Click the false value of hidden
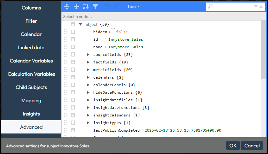 122,32
